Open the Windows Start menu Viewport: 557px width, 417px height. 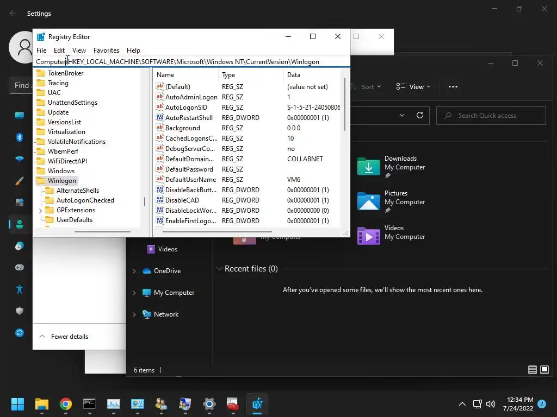(17, 404)
